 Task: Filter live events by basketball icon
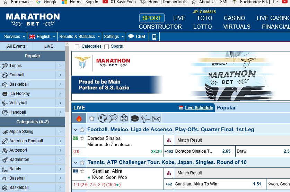point(124,118)
